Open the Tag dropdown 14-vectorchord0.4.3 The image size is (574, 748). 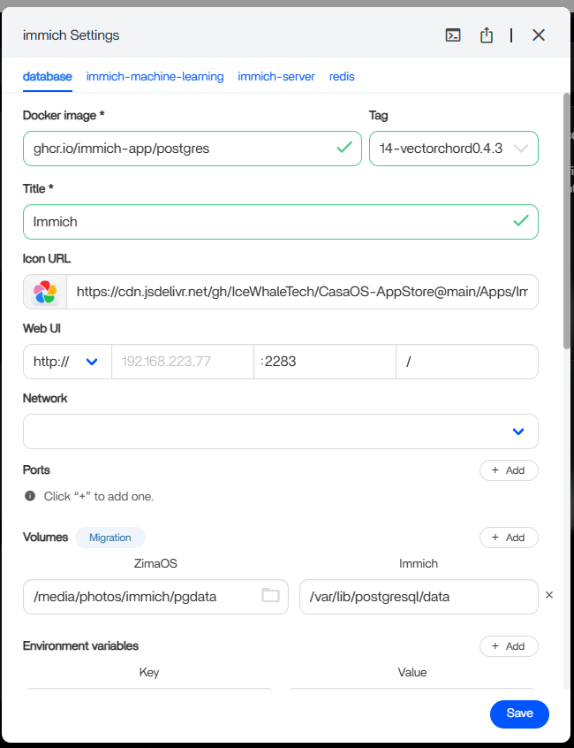pos(454,149)
